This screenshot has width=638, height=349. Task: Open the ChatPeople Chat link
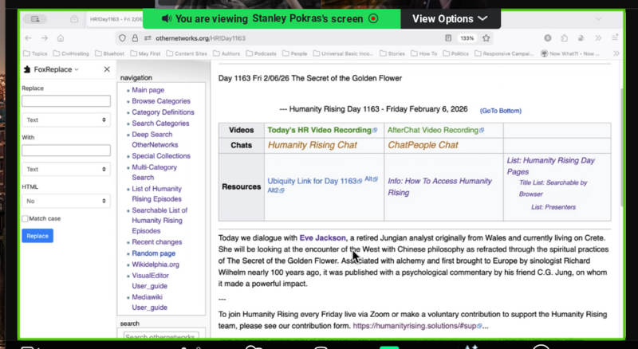coord(423,145)
